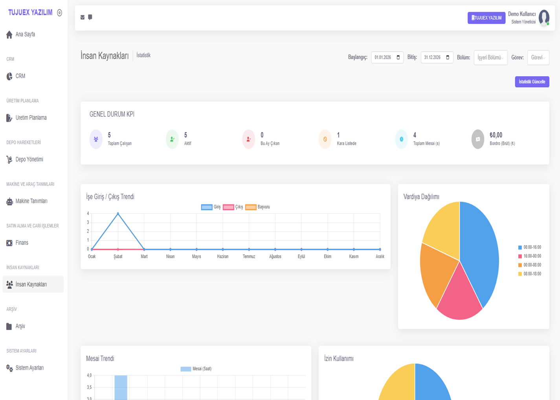Click the ₺0,00 Bordro value
This screenshot has height=400, width=560.
(496, 135)
